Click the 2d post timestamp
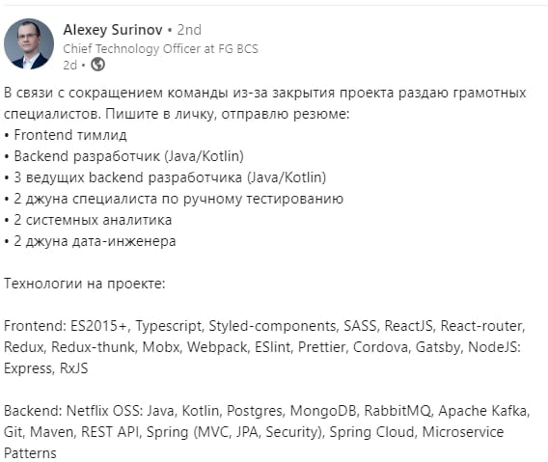This screenshot has height=462, width=548. (69, 65)
